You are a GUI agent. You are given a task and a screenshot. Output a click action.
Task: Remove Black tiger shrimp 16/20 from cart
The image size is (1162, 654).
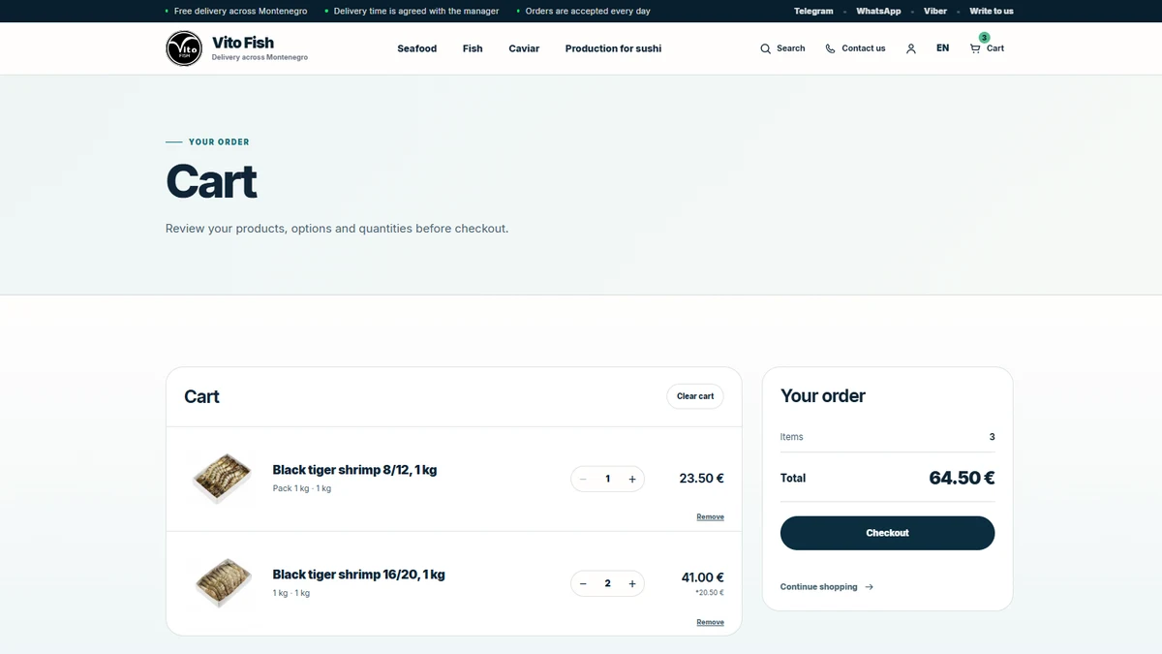[711, 622]
